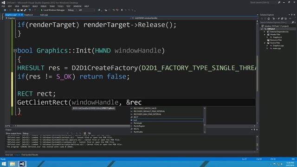297x167 pixels.
Task: Open the Graphics class scope dropdown
Action: coord(68,18)
